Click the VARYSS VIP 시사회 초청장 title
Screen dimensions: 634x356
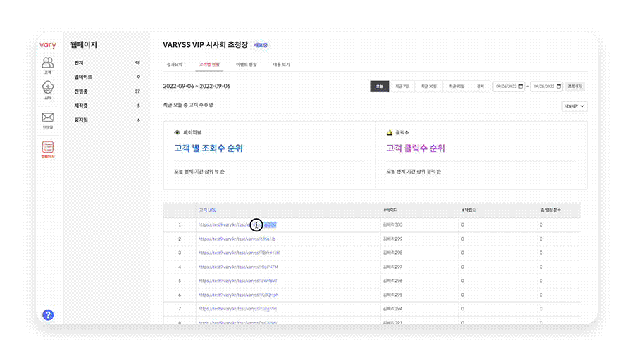(x=206, y=45)
